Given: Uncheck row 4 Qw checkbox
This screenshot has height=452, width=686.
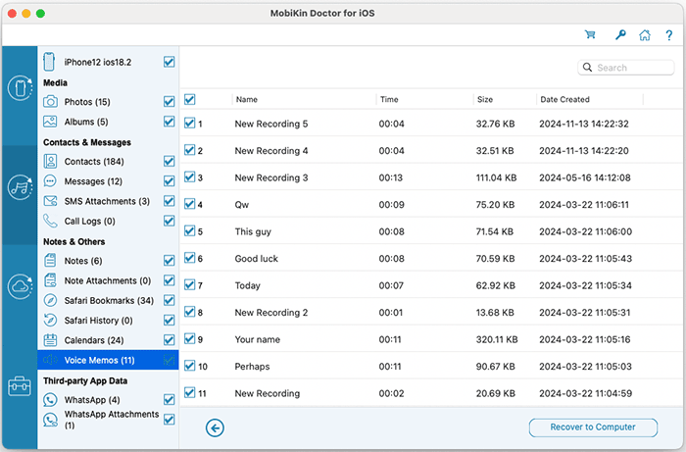Looking at the screenshot, I should [189, 204].
